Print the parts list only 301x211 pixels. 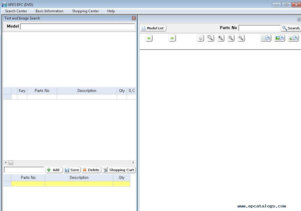[266, 38]
